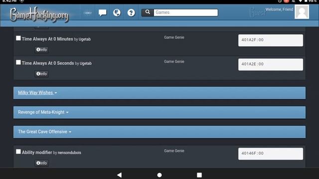This screenshot has height=179, width=319.
Task: Expand the Milky Way Wishes section
Action: pyautogui.click(x=159, y=93)
